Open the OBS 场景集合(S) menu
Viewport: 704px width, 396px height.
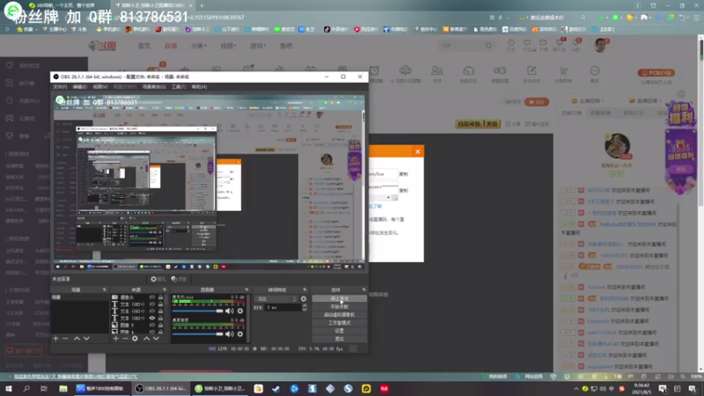[x=154, y=86]
